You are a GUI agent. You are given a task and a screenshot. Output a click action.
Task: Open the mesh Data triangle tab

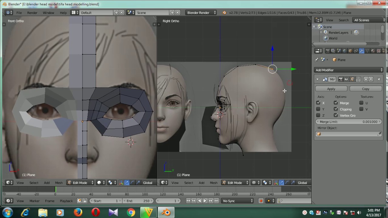click(367, 51)
